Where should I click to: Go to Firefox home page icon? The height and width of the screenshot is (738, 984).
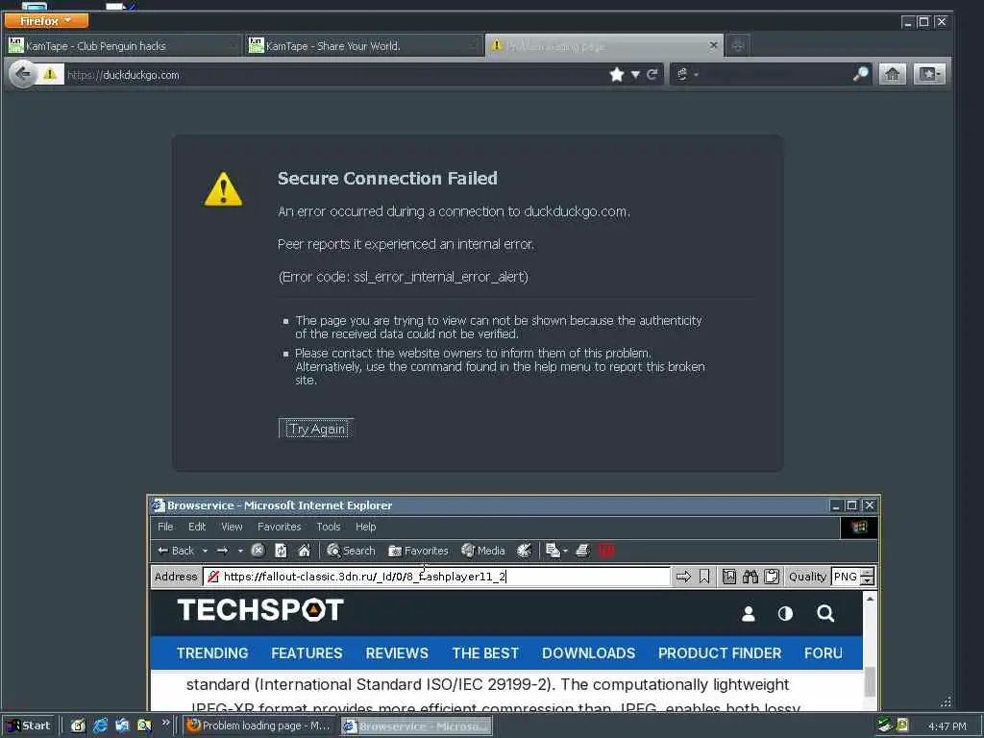coord(892,75)
